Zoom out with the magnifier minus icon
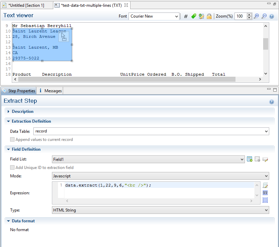This screenshot has width=279, height=247. (x=264, y=16)
